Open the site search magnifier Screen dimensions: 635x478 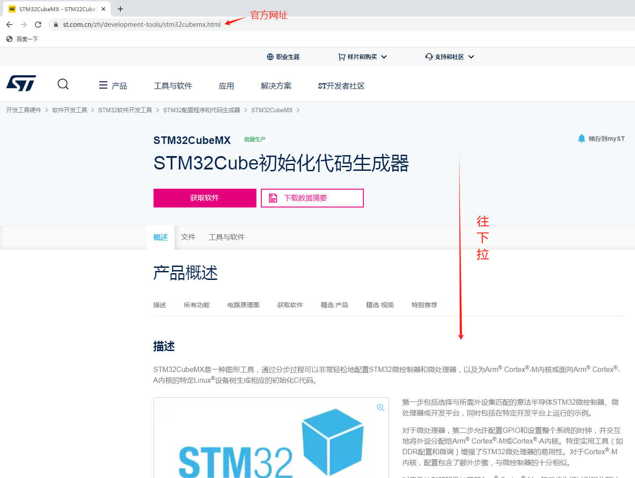point(63,84)
